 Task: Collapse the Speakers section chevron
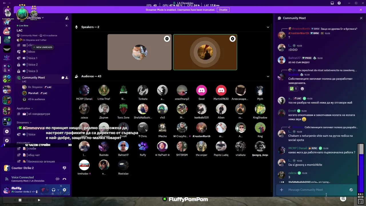click(x=268, y=27)
